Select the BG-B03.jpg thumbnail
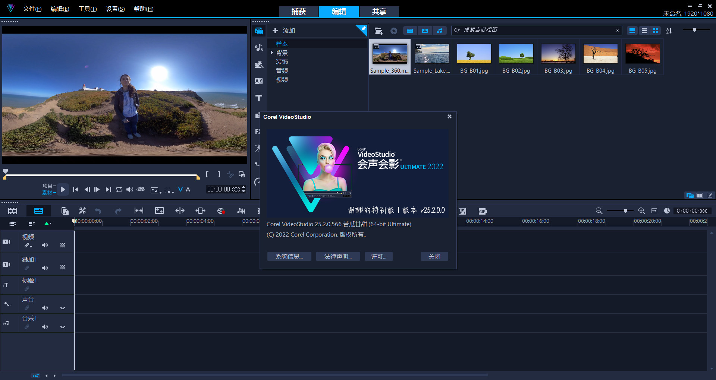This screenshot has width=716, height=380. (x=558, y=58)
